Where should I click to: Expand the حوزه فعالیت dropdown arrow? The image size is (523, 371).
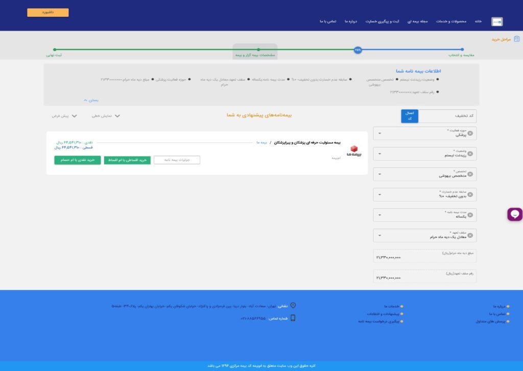(379, 134)
